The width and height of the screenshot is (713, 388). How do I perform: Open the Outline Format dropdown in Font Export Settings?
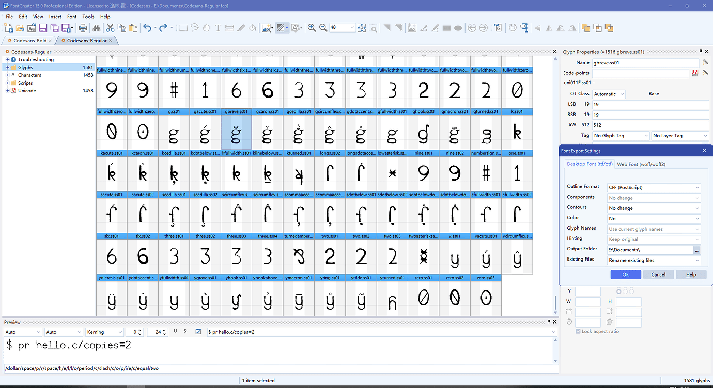point(653,187)
